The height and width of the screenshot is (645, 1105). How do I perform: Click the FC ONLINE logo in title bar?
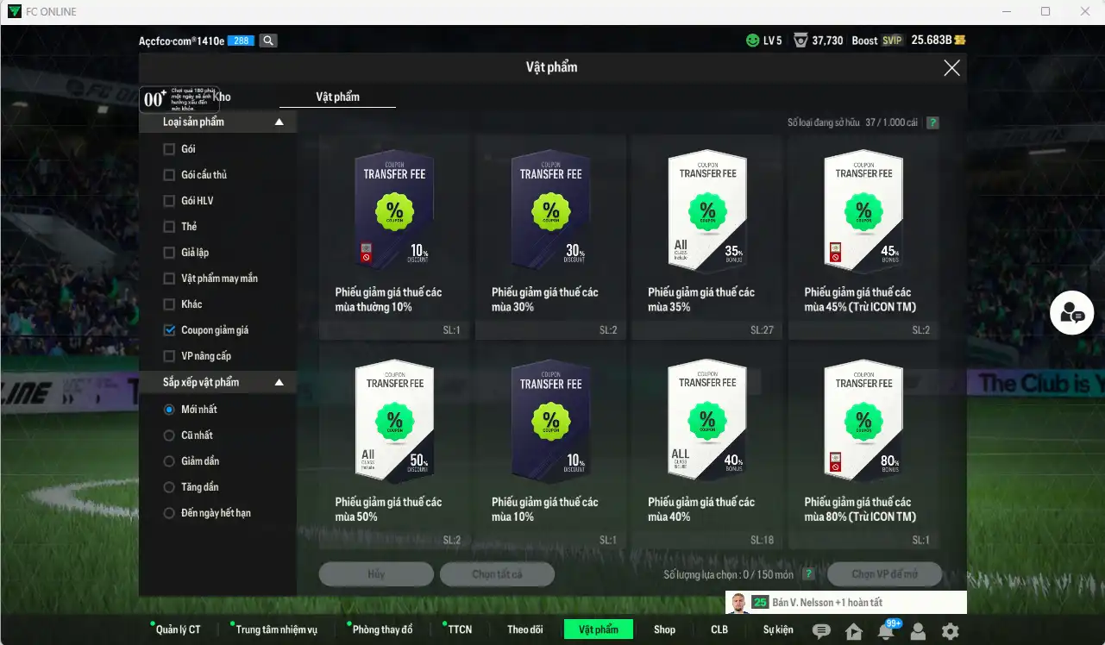15,11
